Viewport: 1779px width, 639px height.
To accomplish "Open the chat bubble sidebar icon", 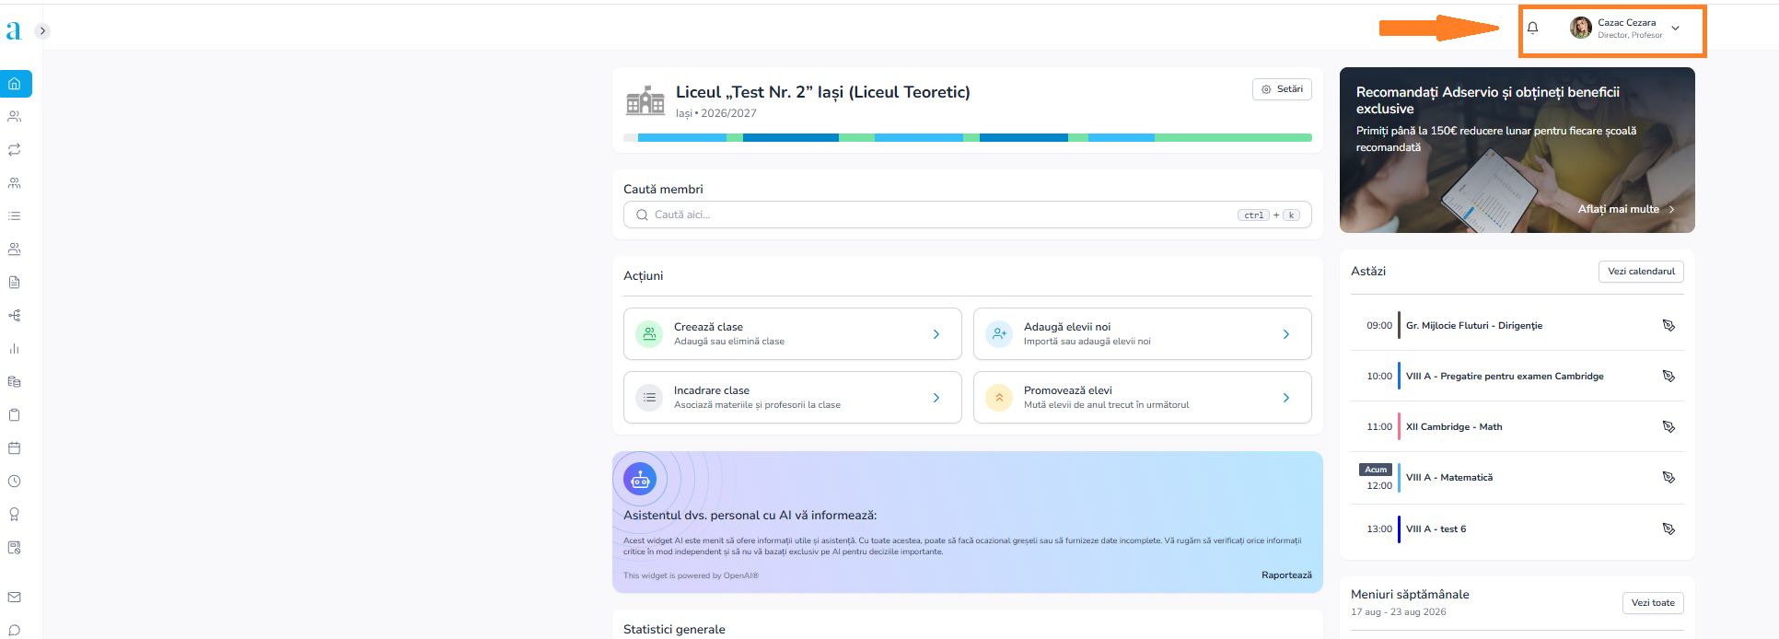I will [x=15, y=631].
